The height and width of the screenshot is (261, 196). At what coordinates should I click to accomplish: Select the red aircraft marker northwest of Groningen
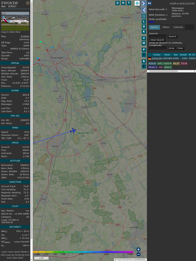click(x=47, y=50)
